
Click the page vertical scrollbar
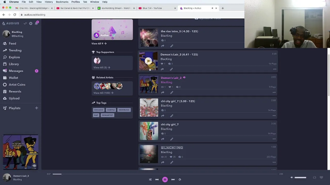329,75
